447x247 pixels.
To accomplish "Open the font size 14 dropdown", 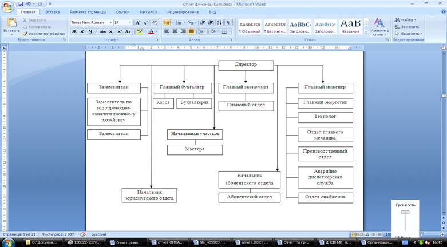I will coord(130,23).
